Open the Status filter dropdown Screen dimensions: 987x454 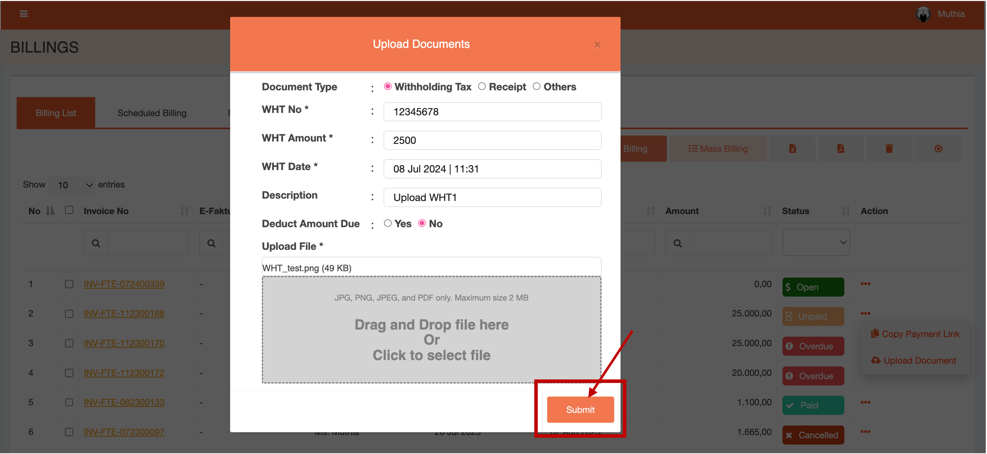[x=816, y=242]
